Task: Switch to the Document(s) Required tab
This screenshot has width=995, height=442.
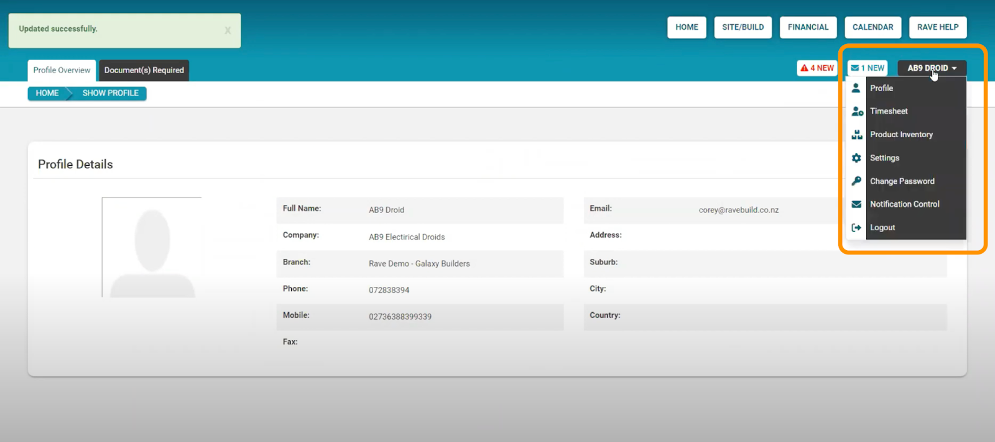Action: (x=144, y=70)
